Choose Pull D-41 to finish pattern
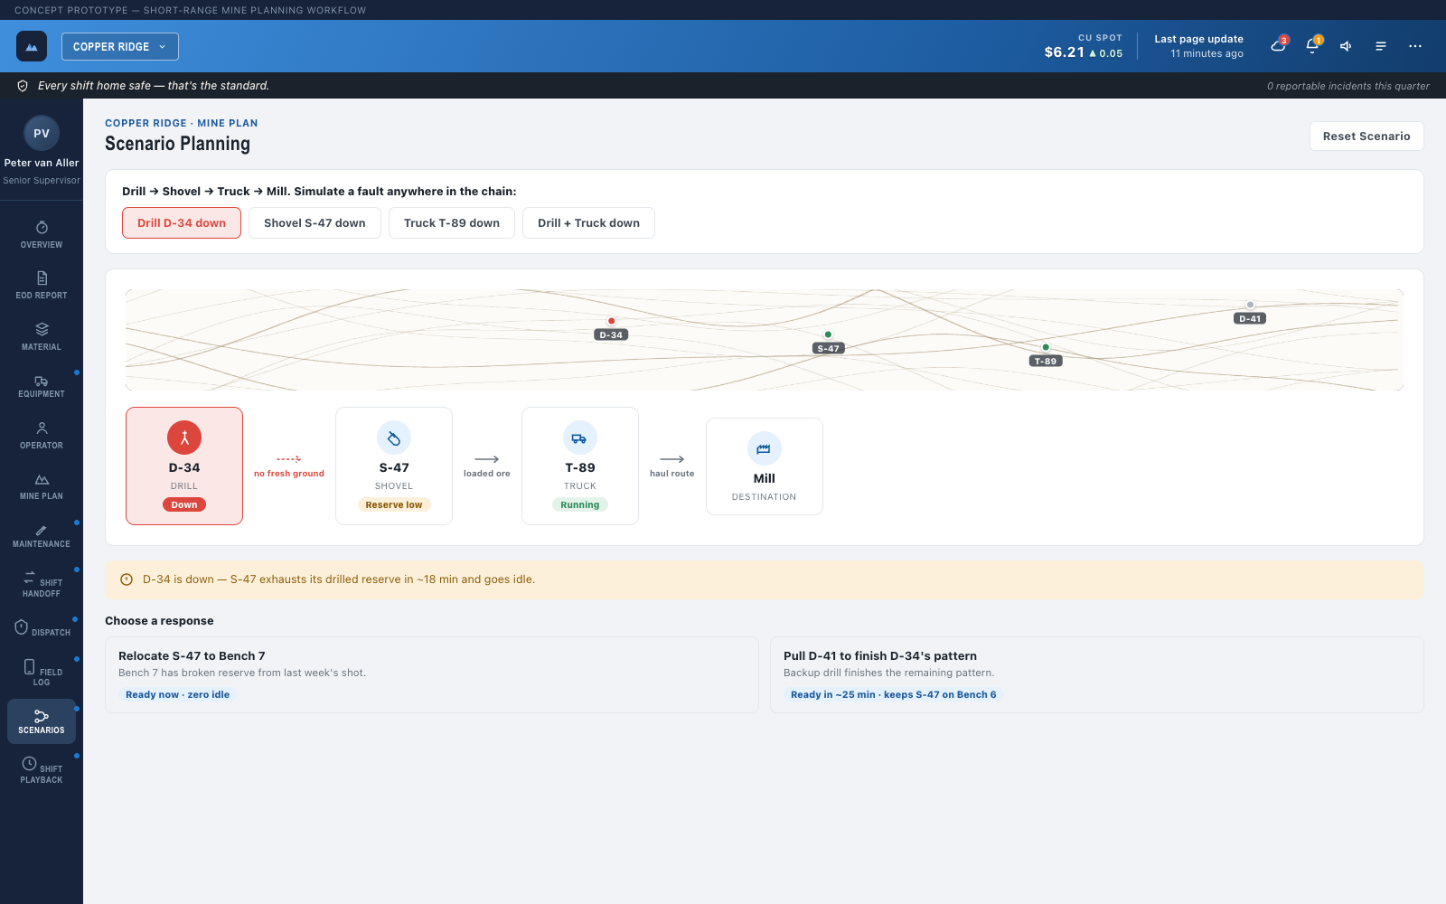The height and width of the screenshot is (904, 1446). 1097,675
